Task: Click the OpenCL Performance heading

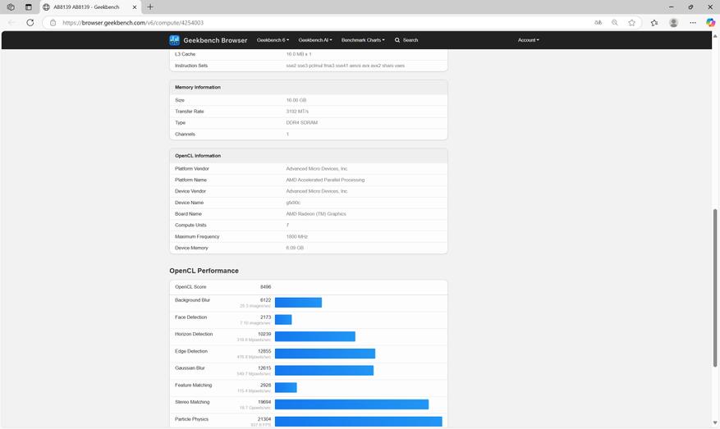Action: coord(204,271)
